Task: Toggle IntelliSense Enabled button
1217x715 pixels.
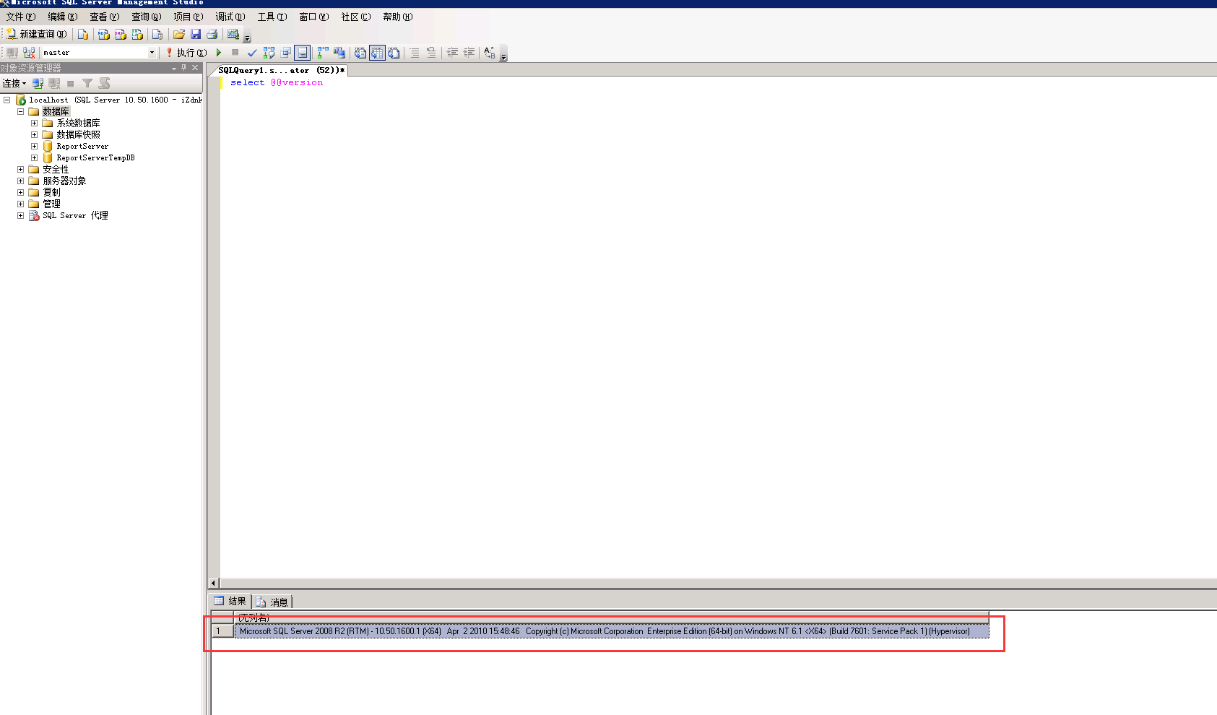Action: pyautogui.click(x=303, y=53)
